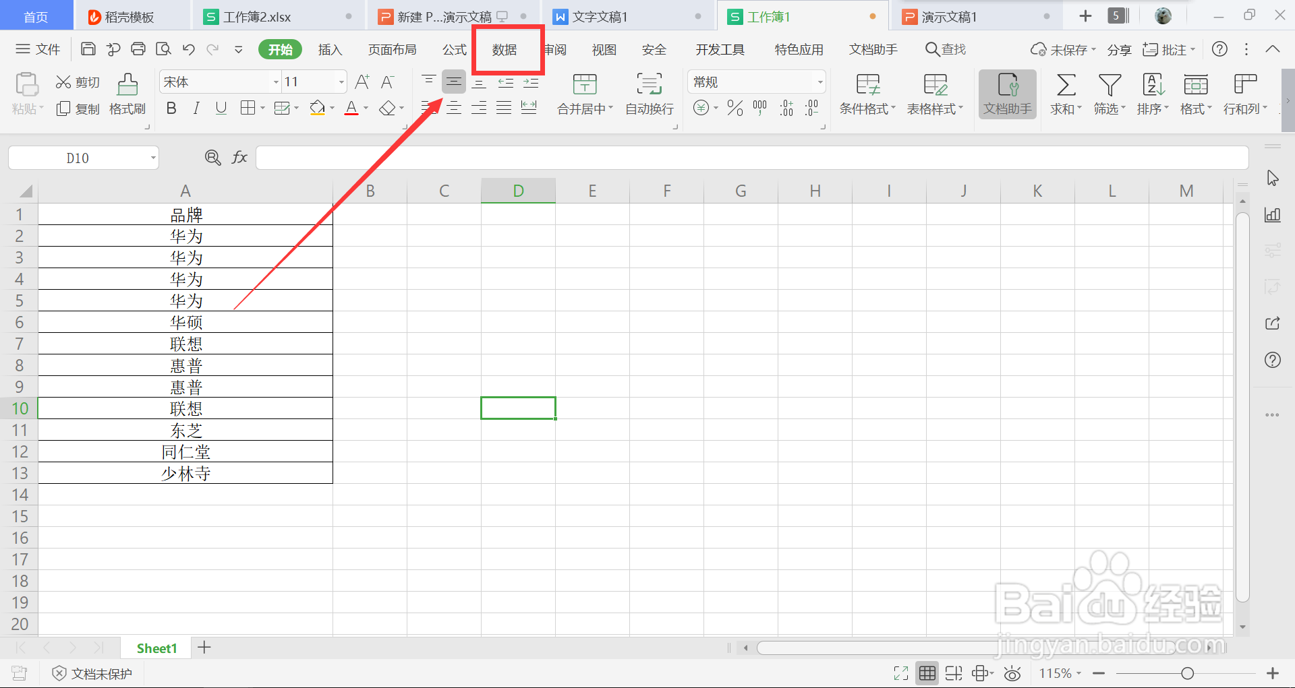Open Print Preview icon
The width and height of the screenshot is (1295, 688).
(163, 49)
